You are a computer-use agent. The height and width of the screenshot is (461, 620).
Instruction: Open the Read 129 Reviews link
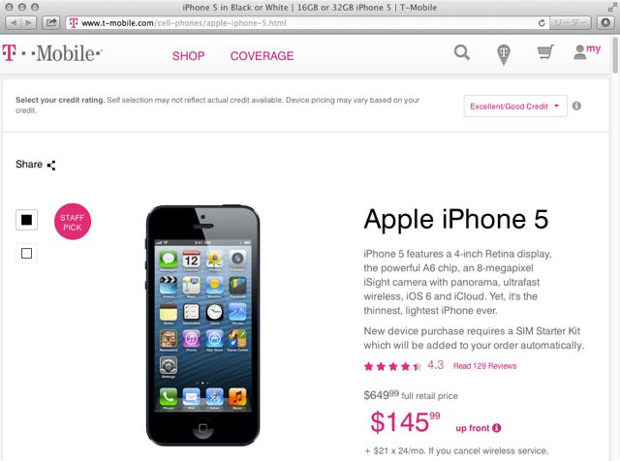click(484, 366)
